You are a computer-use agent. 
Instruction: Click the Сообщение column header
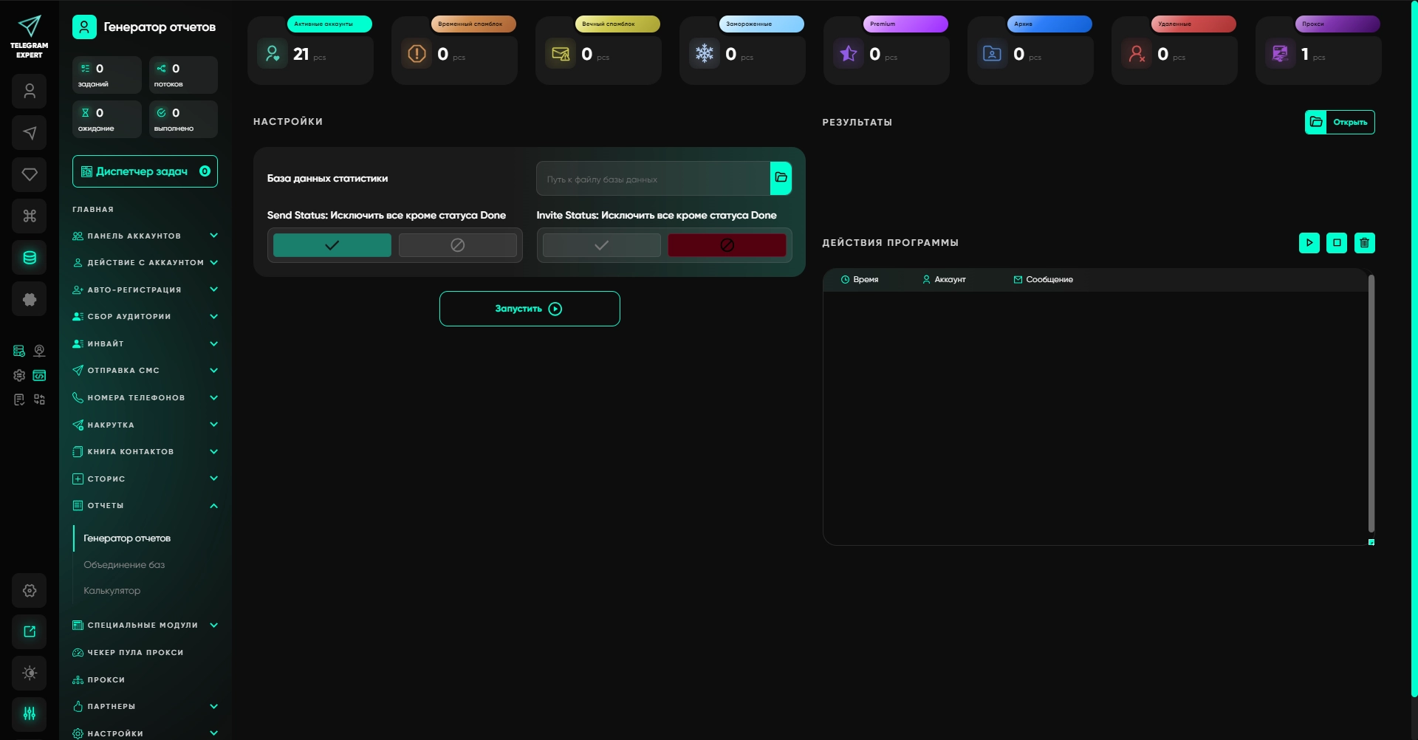tap(1043, 279)
